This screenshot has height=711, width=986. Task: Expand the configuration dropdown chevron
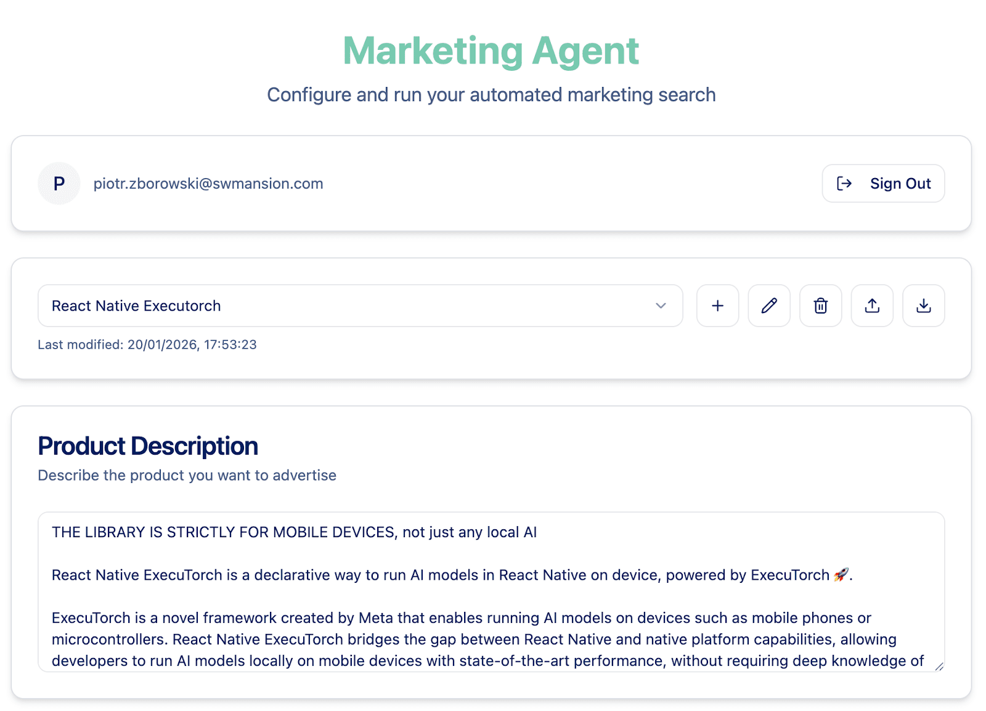coord(661,306)
